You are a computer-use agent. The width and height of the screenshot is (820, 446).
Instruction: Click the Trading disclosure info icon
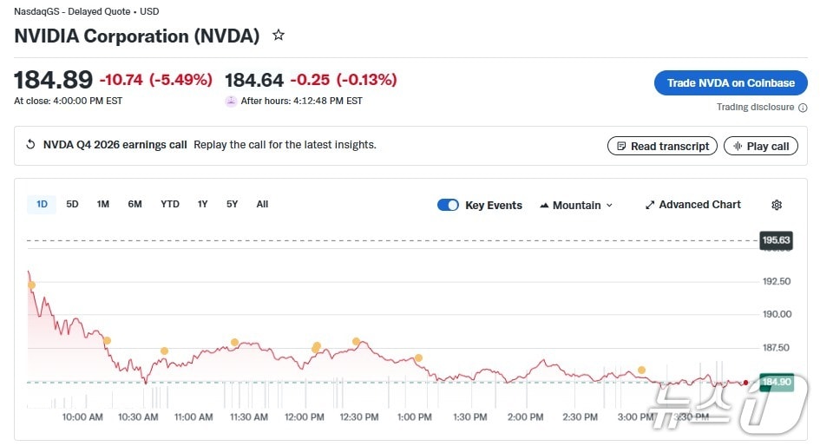pos(803,108)
